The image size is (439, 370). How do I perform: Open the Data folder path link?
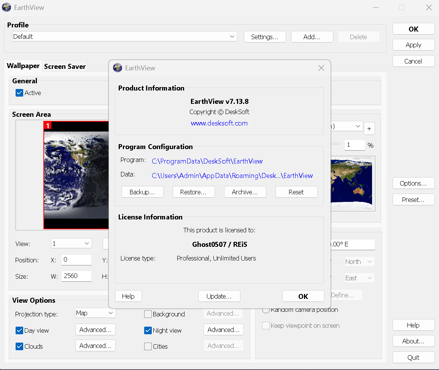coord(232,175)
